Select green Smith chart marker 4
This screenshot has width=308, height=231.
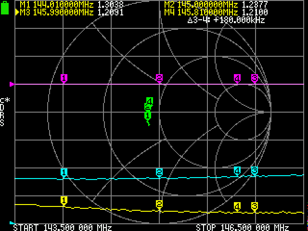pyautogui.click(x=150, y=101)
